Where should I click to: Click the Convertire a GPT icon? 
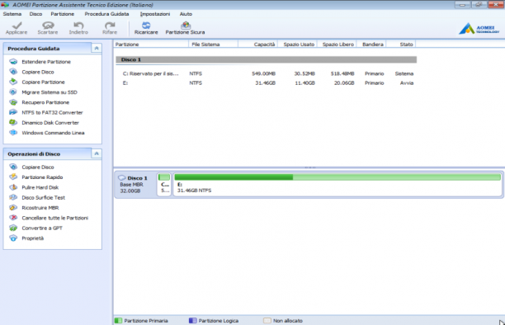click(x=13, y=228)
